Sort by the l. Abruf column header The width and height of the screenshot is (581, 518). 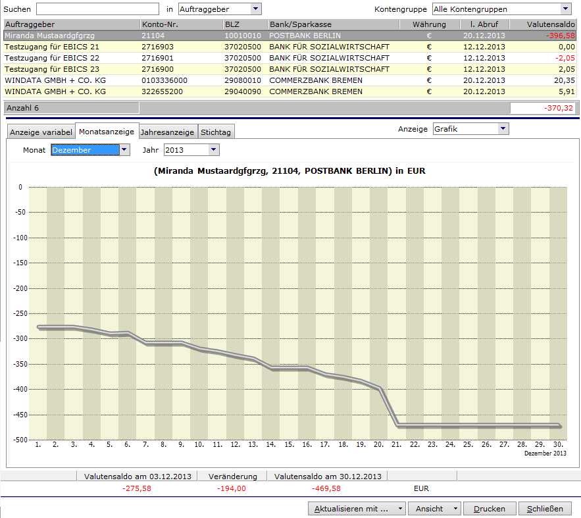[x=484, y=24]
